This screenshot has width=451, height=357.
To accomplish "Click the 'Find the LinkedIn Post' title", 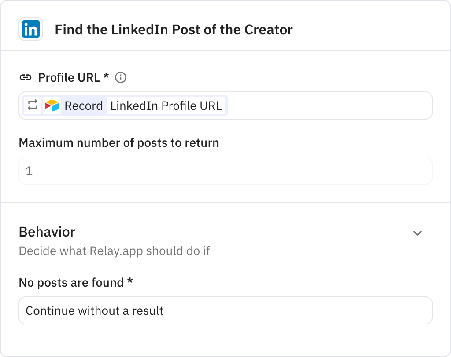I will (x=173, y=29).
